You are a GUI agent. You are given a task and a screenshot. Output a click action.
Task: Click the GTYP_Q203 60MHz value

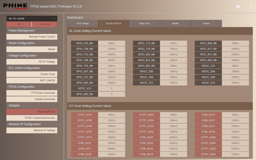click(x=235, y=149)
